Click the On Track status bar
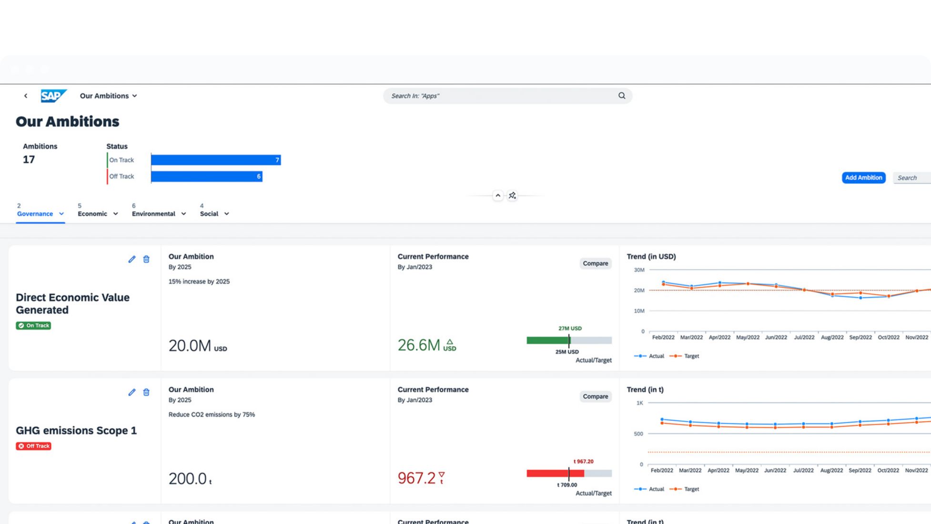This screenshot has height=524, width=931. tap(215, 160)
